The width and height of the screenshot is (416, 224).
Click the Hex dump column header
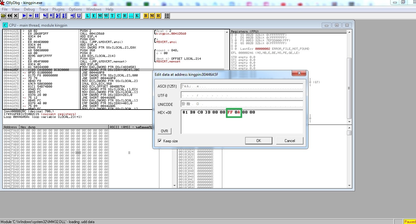click(x=64, y=127)
